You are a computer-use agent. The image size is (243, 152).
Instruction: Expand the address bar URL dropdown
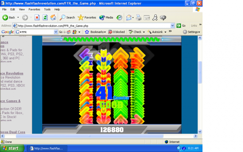coord(172,26)
